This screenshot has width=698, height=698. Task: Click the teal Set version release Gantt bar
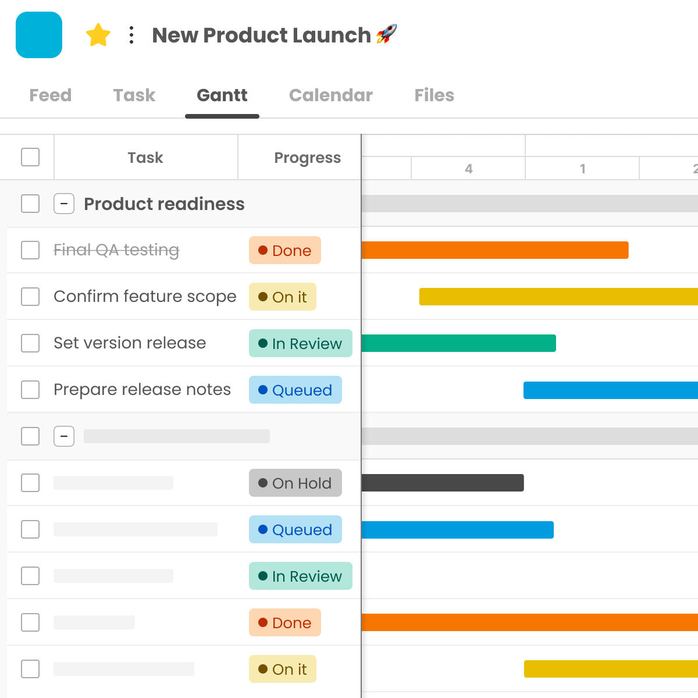coord(458,343)
